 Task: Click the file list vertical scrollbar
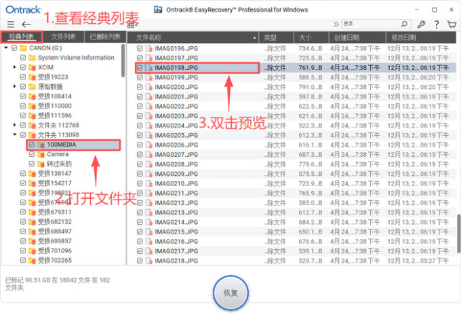click(x=459, y=234)
